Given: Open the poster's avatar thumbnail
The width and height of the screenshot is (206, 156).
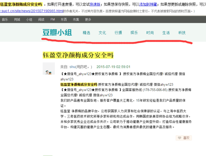Looking at the screenshot, I should point(49,68).
